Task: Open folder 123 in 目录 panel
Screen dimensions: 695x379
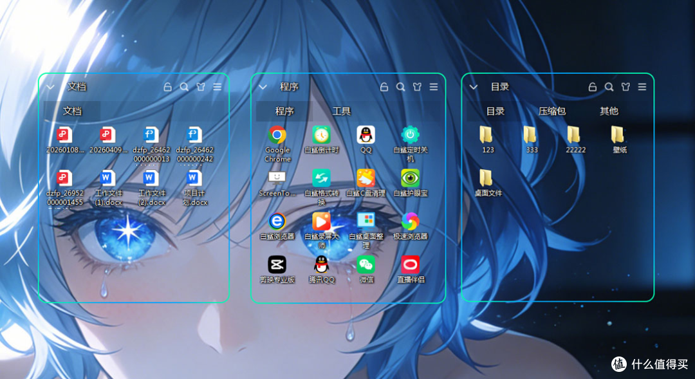Action: tap(486, 134)
